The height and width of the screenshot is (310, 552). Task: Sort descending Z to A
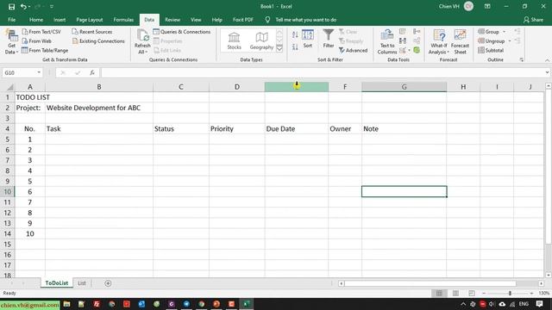pos(295,46)
